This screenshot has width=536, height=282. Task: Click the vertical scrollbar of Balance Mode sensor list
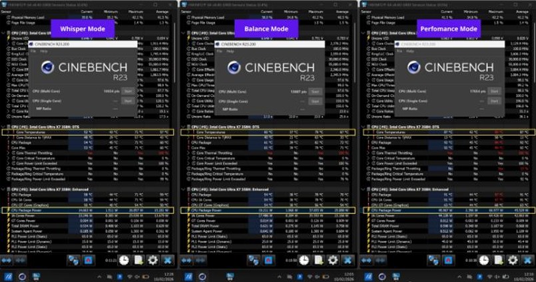tap(355, 53)
